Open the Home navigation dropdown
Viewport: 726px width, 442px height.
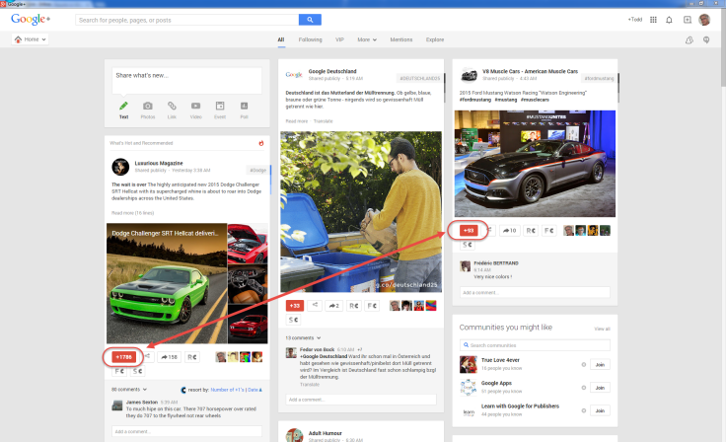pos(30,39)
